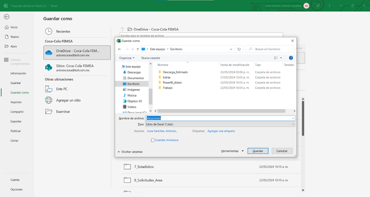Screen dimensions: 370x197
Task: Click the Nombre de archivo text field
Action: pyautogui.click(x=220, y=118)
